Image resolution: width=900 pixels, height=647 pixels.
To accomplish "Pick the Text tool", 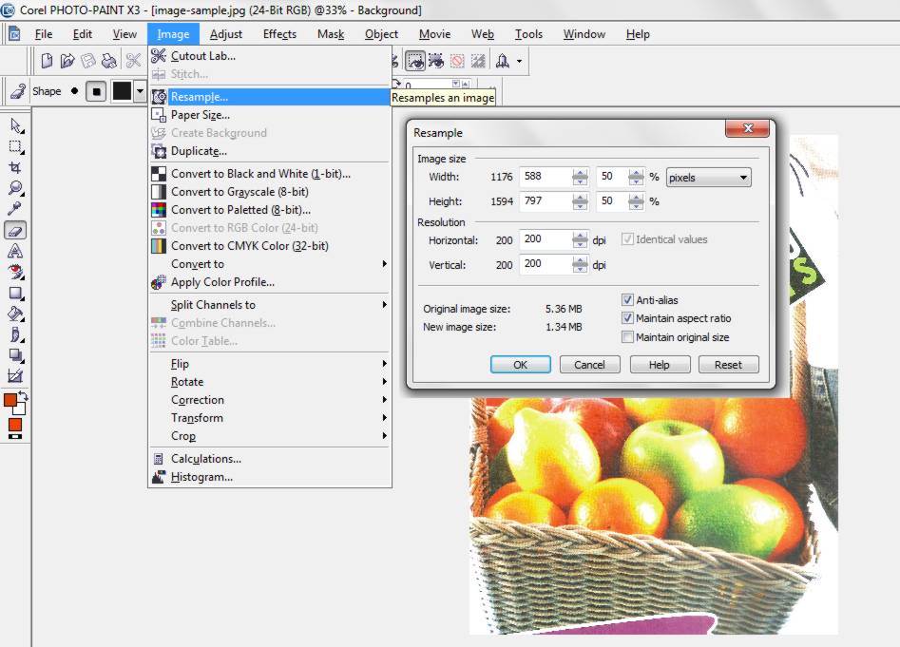I will click(14, 250).
